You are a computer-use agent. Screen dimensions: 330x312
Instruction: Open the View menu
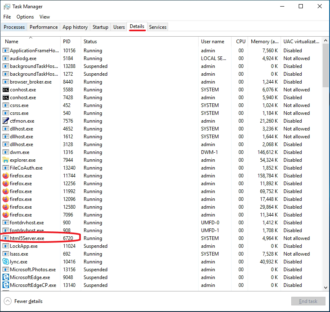tap(44, 17)
